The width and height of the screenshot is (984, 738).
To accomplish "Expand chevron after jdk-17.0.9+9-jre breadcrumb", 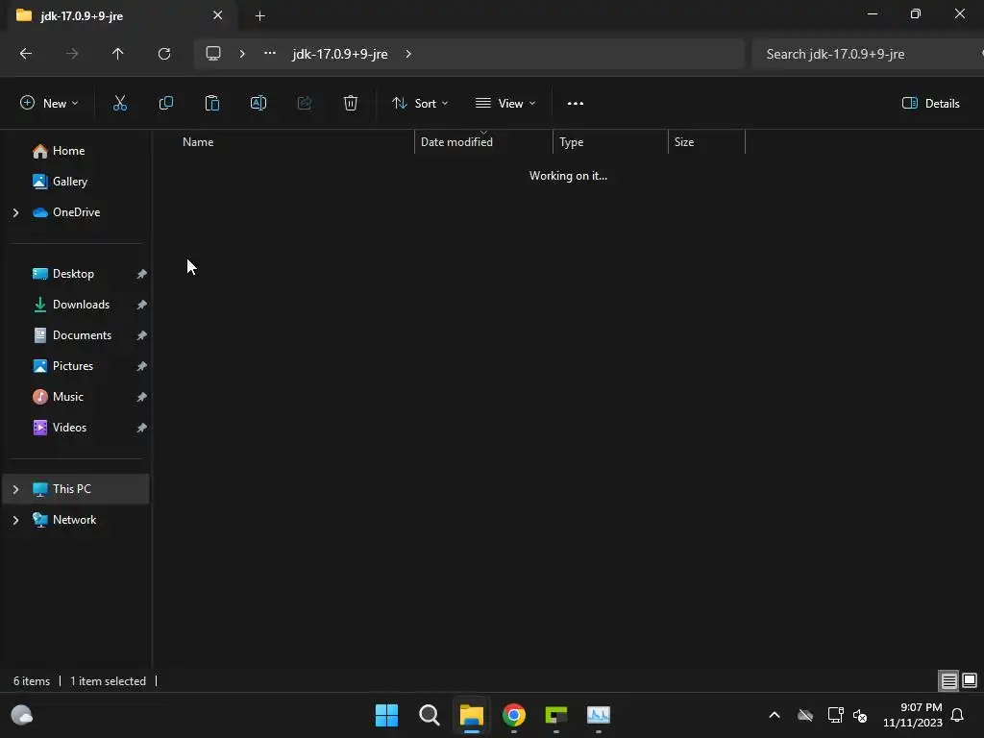I will (x=408, y=54).
